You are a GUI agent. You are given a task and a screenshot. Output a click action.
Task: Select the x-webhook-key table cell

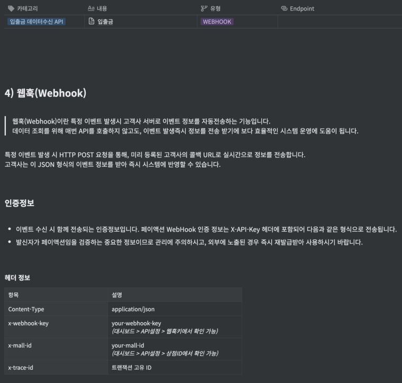29,323
